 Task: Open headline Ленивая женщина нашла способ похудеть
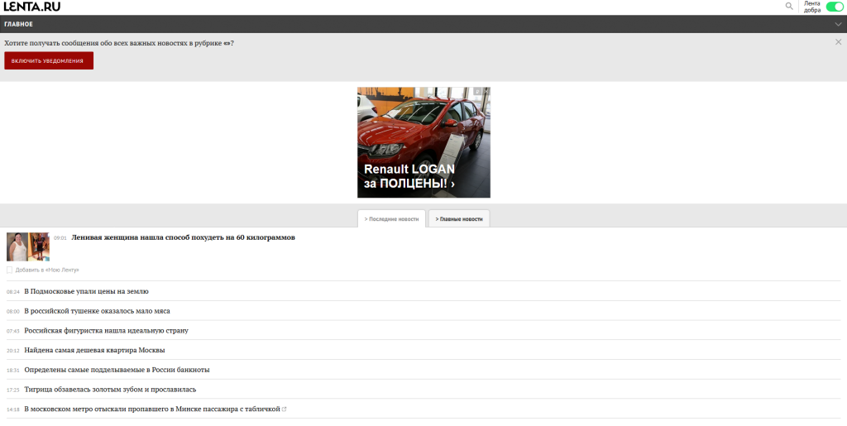point(183,237)
